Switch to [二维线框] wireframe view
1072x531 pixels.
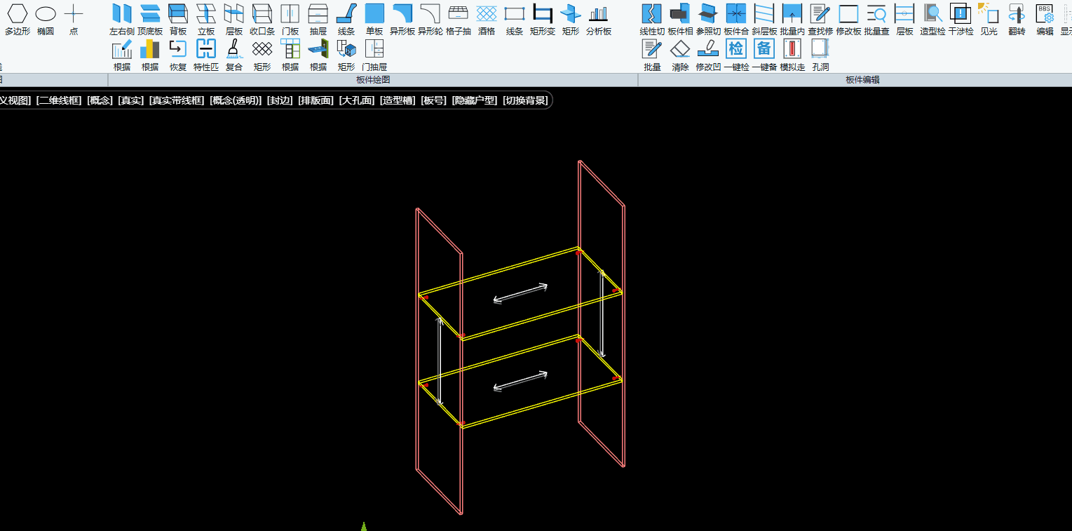coord(59,100)
